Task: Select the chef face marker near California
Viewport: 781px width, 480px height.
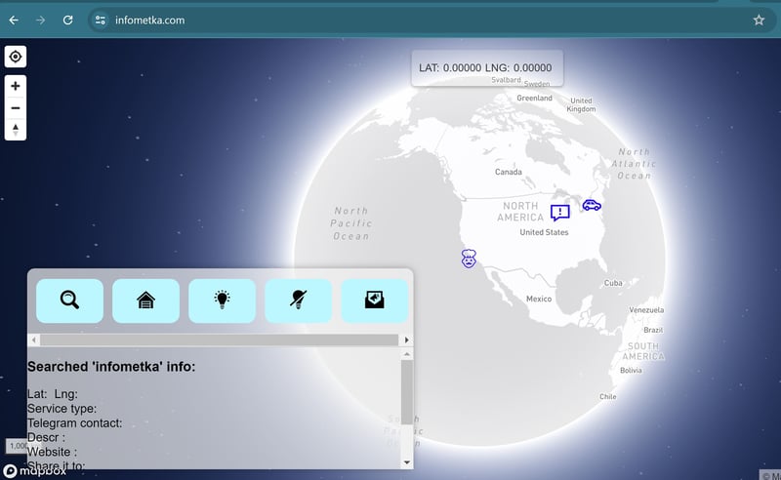Action: tap(469, 259)
